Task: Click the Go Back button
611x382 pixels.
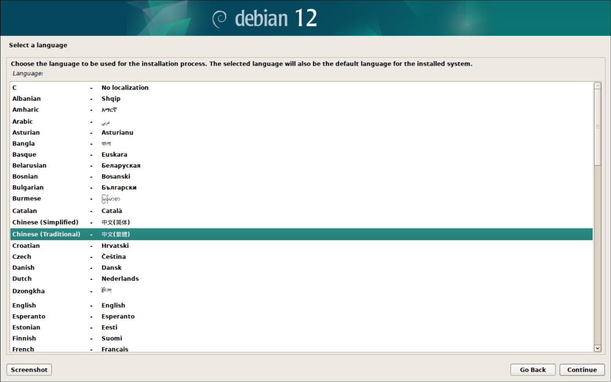Action: pyautogui.click(x=533, y=370)
